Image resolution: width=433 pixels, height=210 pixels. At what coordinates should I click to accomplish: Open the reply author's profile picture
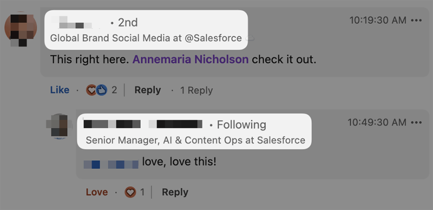pyautogui.click(x=60, y=126)
